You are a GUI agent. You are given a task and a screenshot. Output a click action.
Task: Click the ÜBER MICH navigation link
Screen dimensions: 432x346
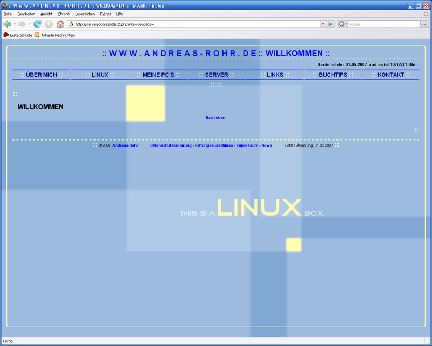[x=42, y=75]
